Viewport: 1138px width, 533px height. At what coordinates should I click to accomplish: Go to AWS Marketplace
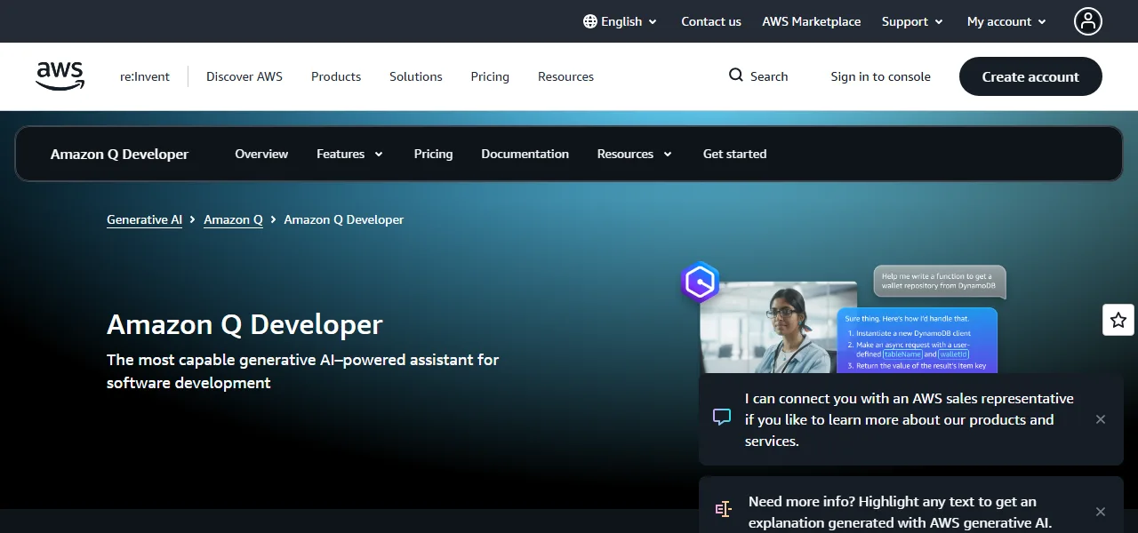point(811,21)
